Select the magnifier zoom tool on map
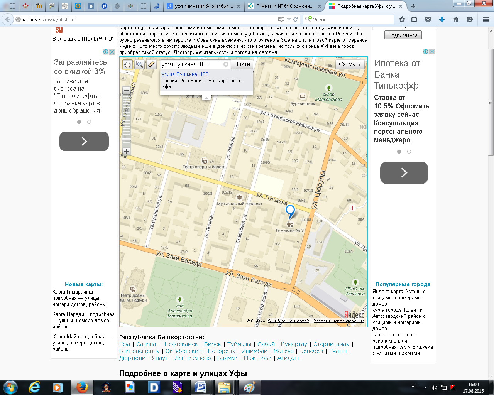 139,64
